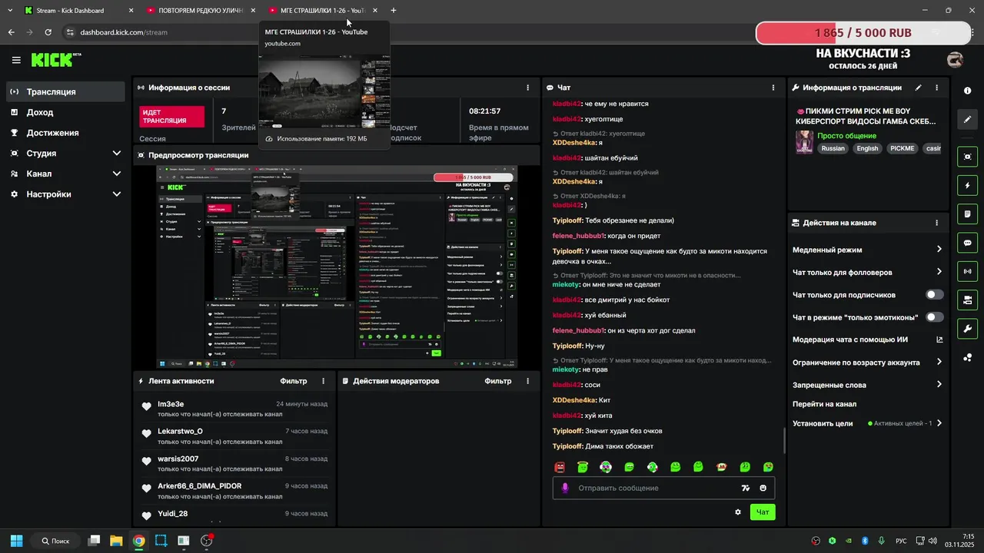The image size is (984, 553).
Task: Click the stream preview thumbnail
Action: coord(336,267)
